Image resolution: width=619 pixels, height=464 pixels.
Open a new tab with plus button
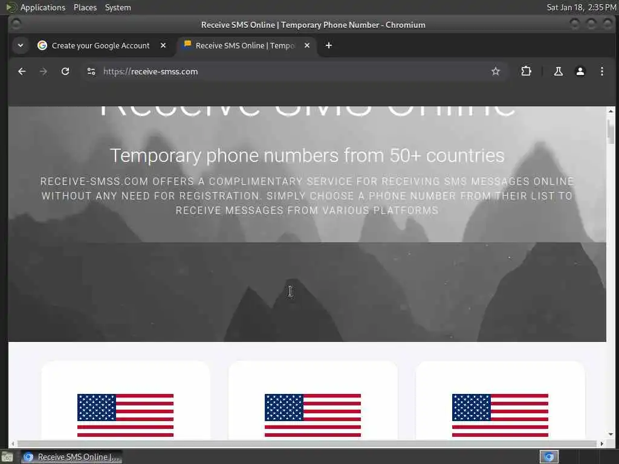click(x=328, y=45)
